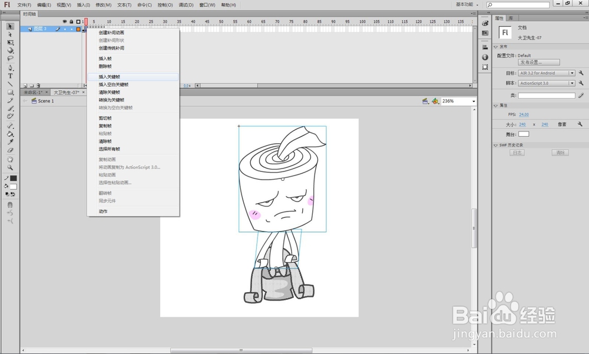The width and height of the screenshot is (589, 354).
Task: Select the Text tool
Action: [10, 76]
